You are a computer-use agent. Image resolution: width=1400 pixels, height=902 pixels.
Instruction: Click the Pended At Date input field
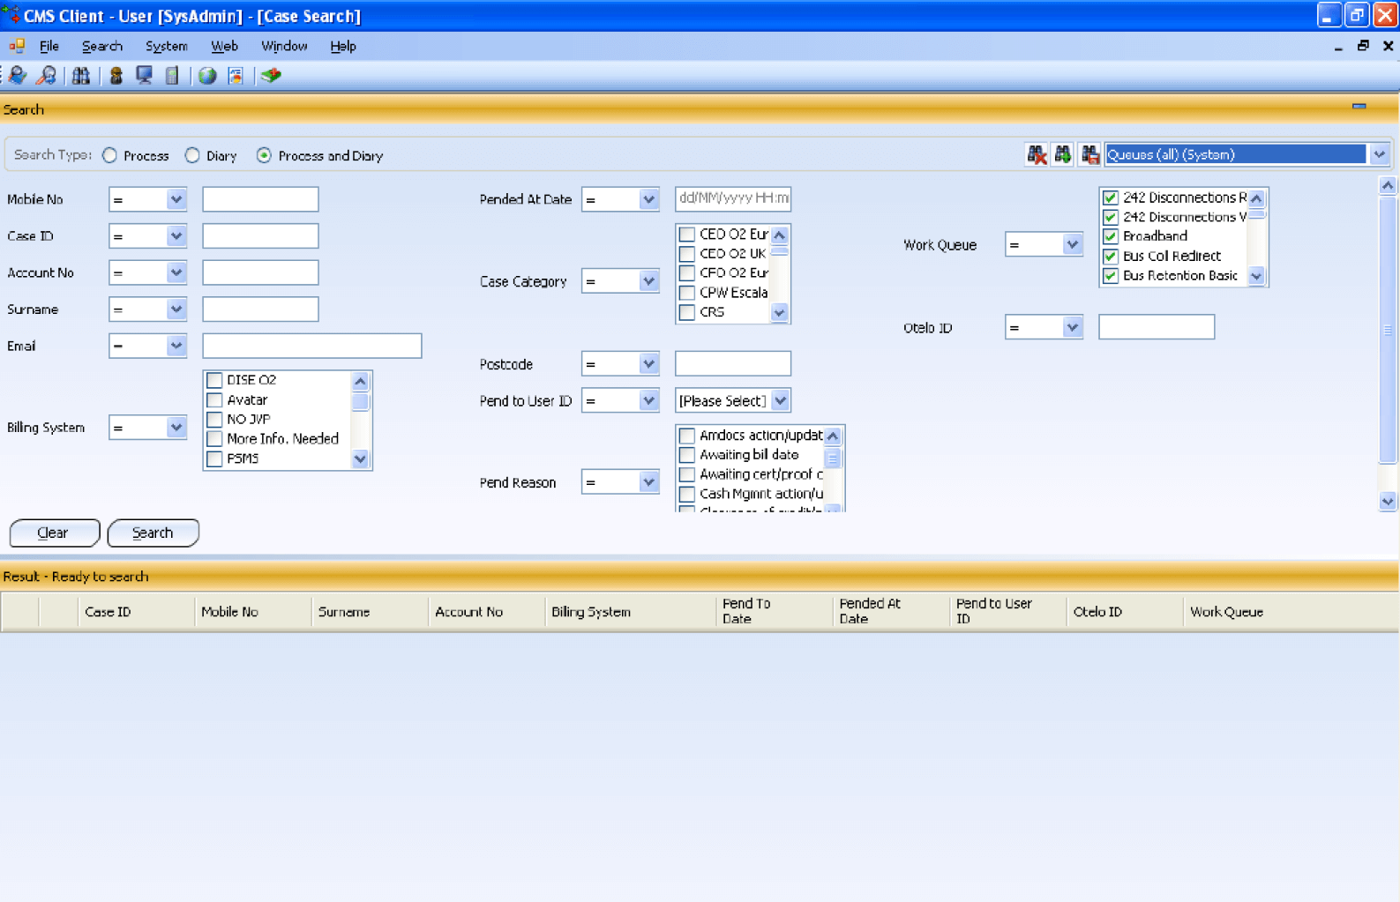[733, 199]
